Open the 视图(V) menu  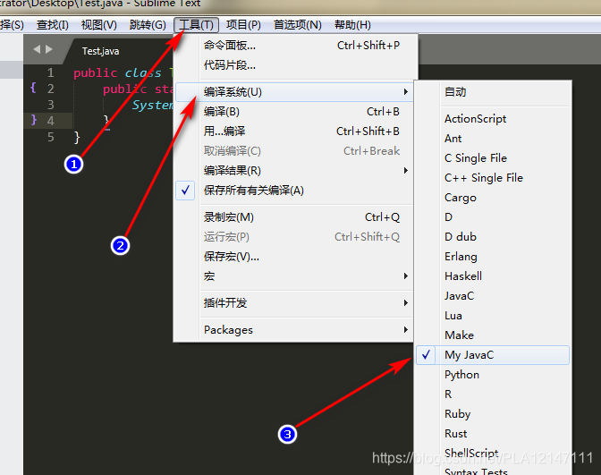(x=99, y=25)
